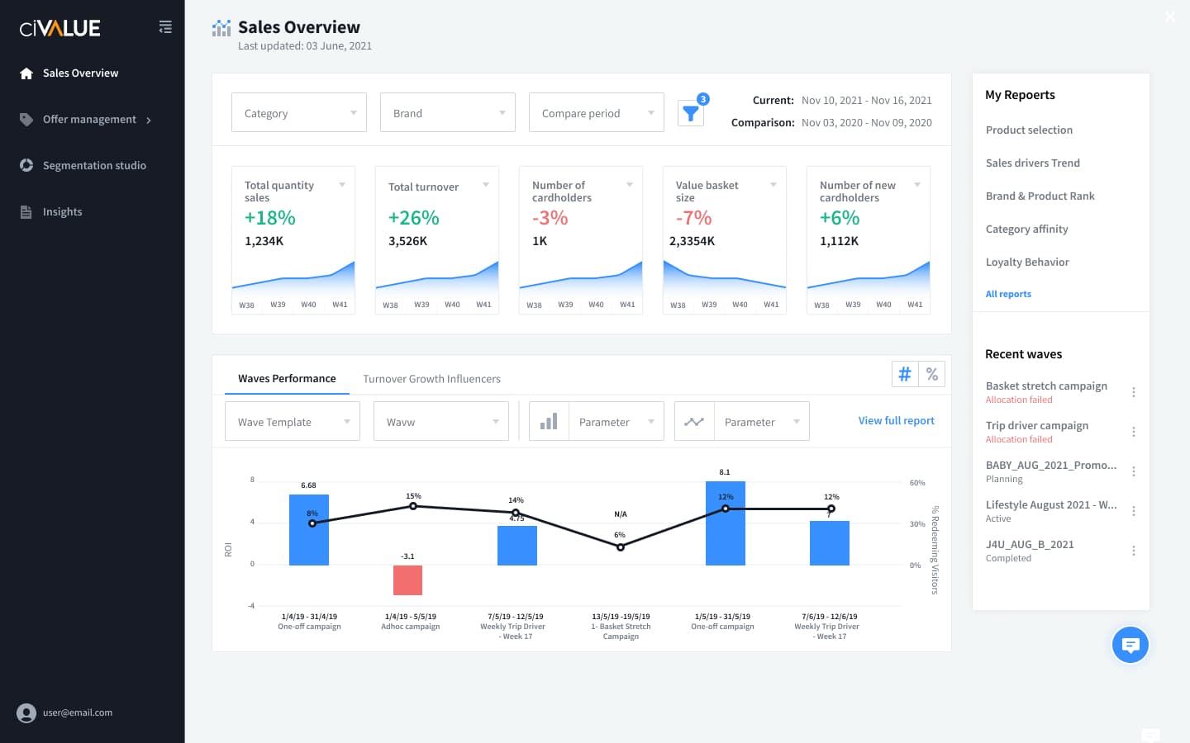The image size is (1190, 743).
Task: Click the View full report link
Action: tap(896, 421)
